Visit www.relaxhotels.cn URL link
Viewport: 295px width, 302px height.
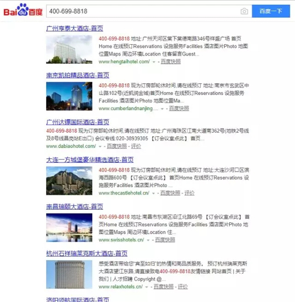(x=121, y=287)
